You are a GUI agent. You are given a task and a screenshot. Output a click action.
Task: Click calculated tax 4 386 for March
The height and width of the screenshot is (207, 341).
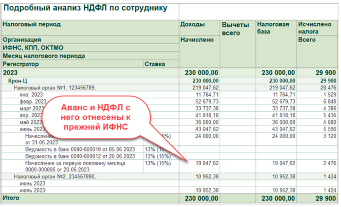click(x=330, y=109)
